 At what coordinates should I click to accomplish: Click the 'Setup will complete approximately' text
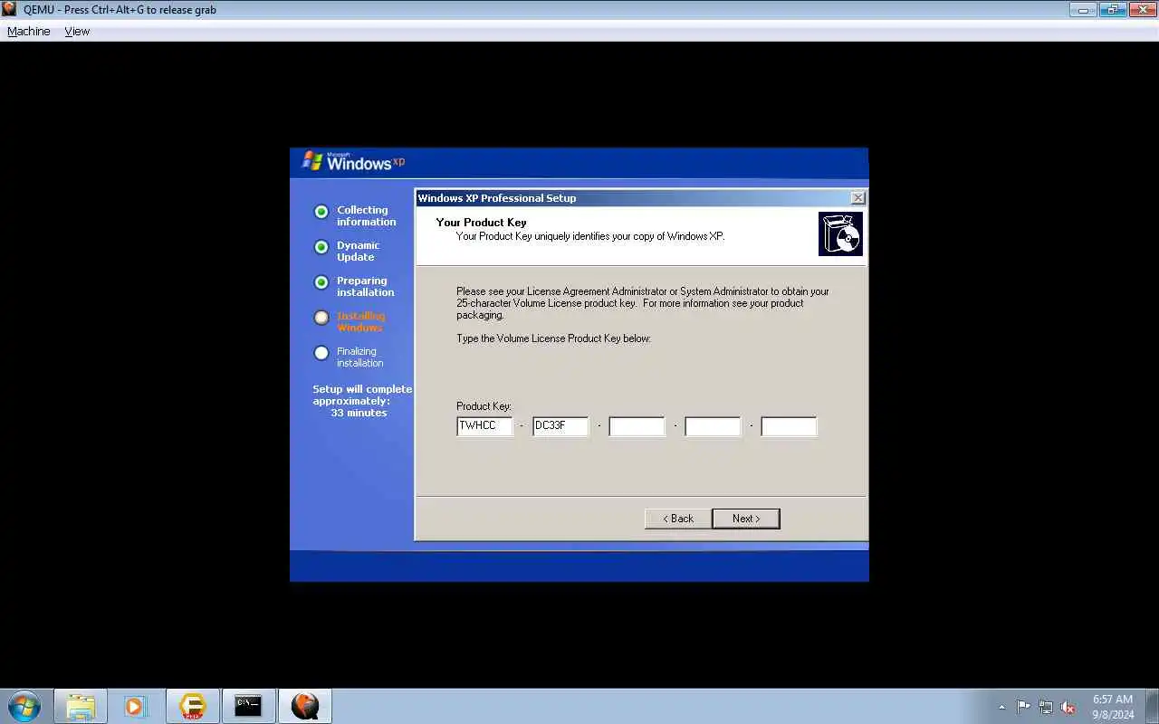click(362, 395)
